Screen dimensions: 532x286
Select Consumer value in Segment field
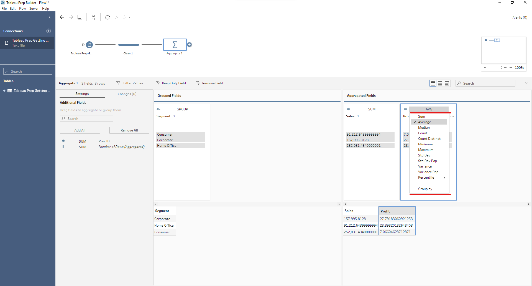(181, 134)
